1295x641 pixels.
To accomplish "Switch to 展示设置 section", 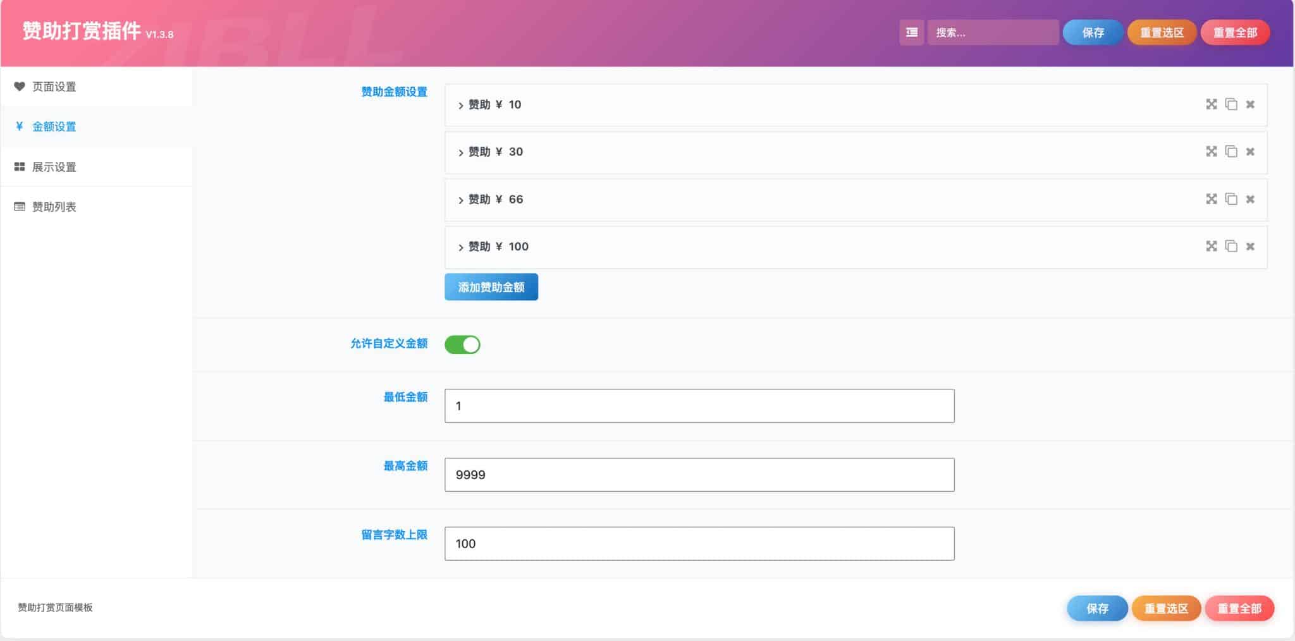I will click(96, 167).
